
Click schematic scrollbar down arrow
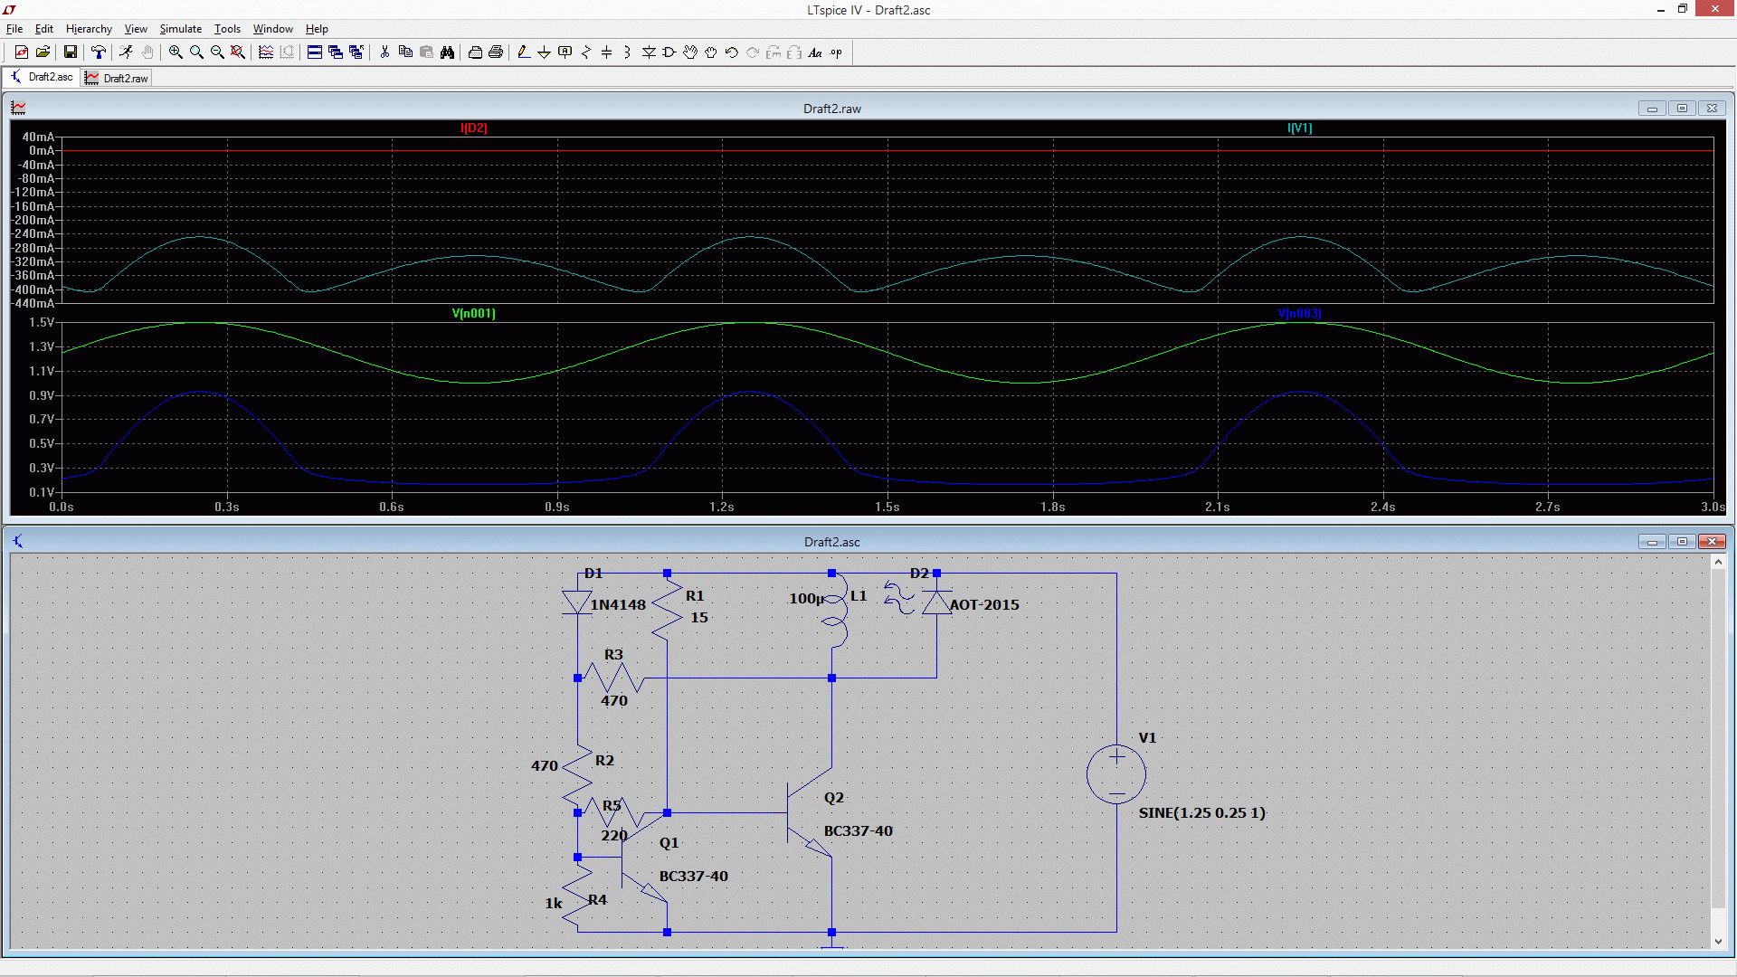(x=1718, y=942)
